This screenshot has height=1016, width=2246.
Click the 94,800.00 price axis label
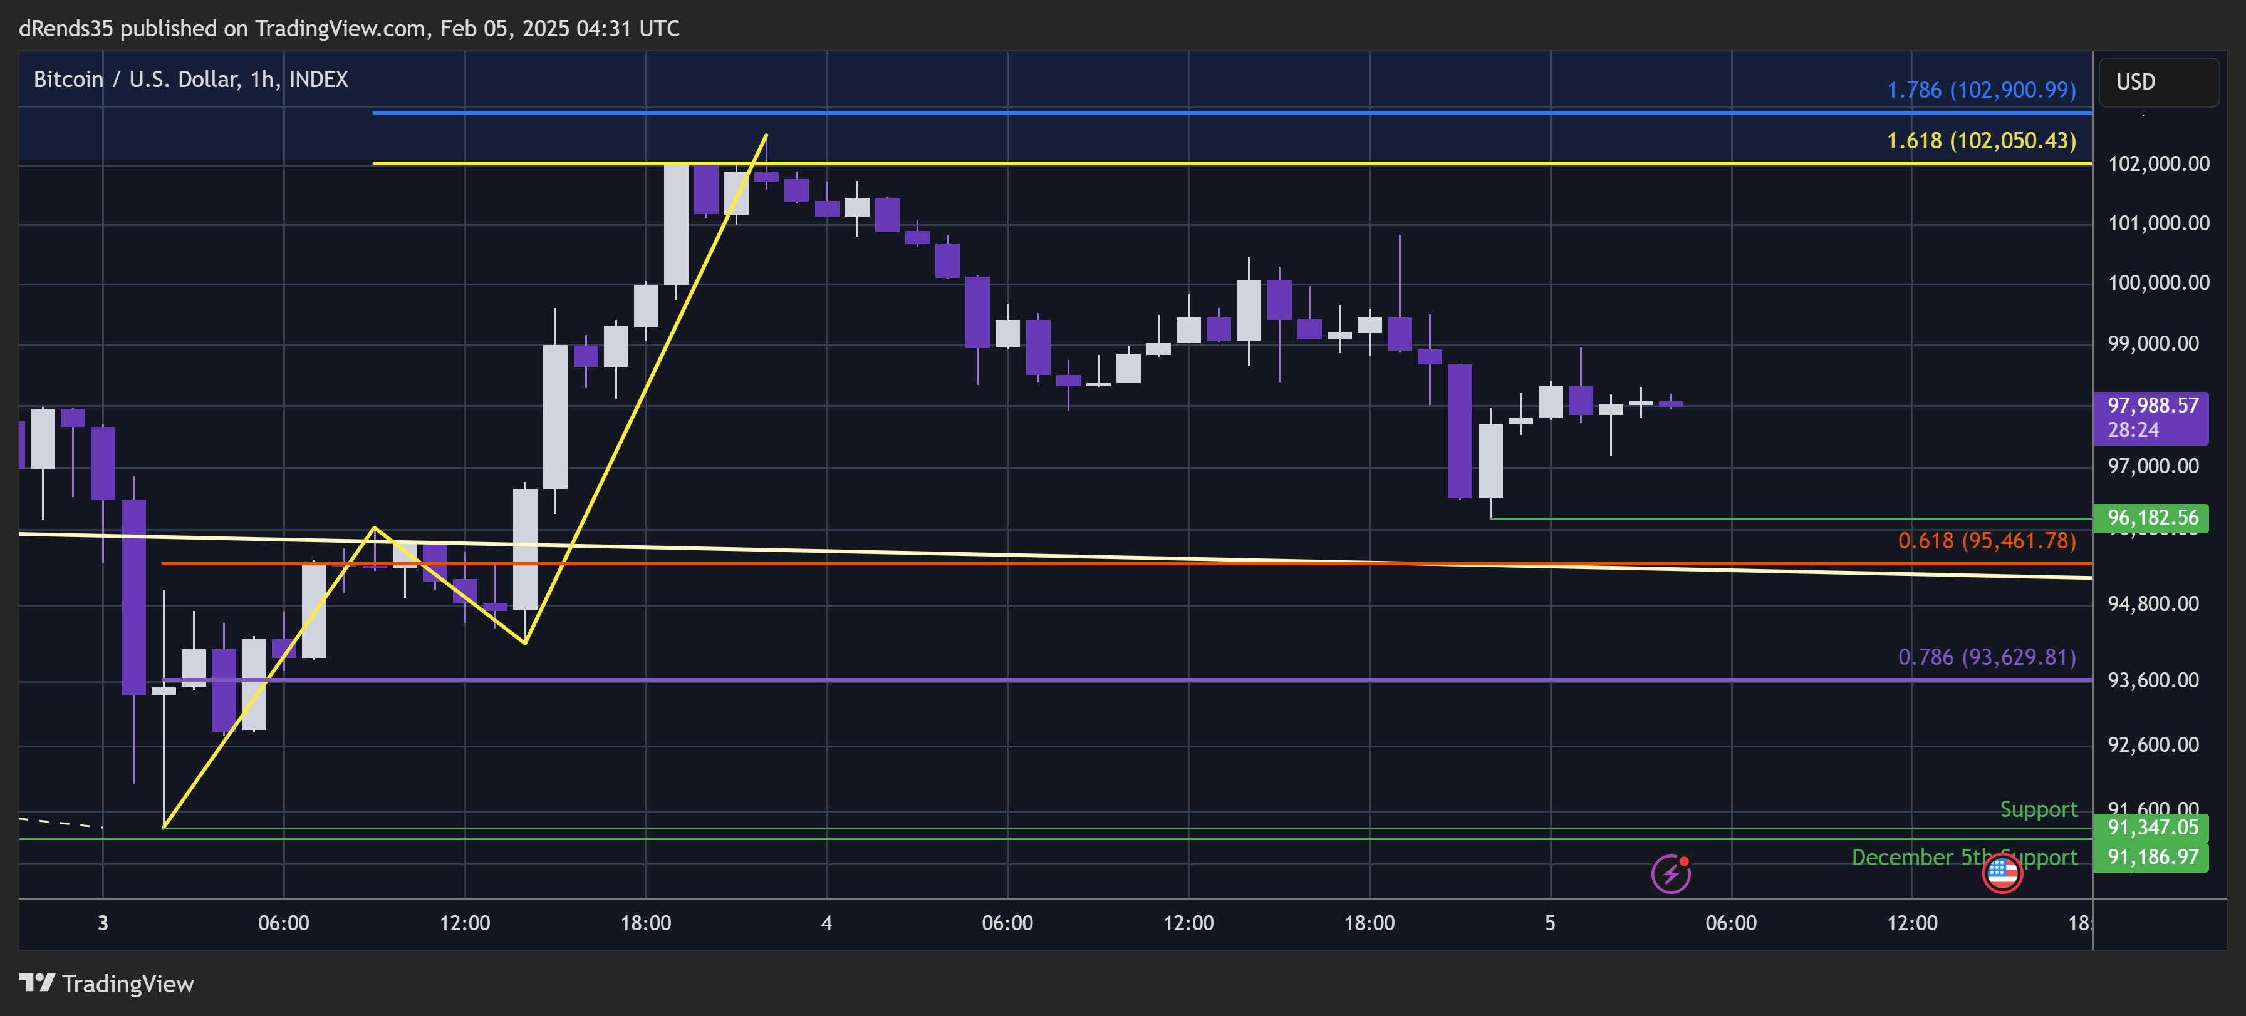(x=2153, y=604)
